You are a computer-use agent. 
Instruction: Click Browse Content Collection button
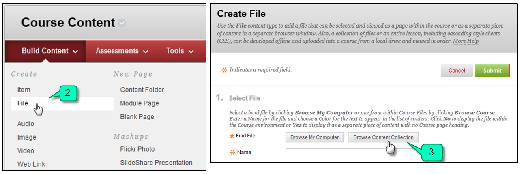point(383,137)
